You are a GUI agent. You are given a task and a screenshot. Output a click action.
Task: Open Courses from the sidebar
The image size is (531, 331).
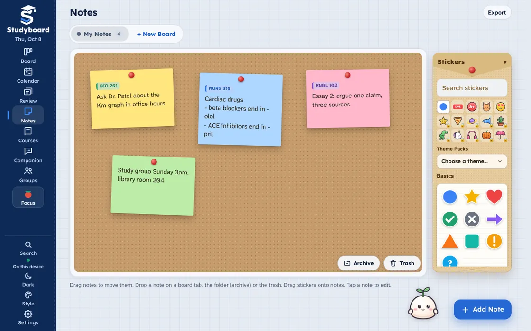point(28,135)
